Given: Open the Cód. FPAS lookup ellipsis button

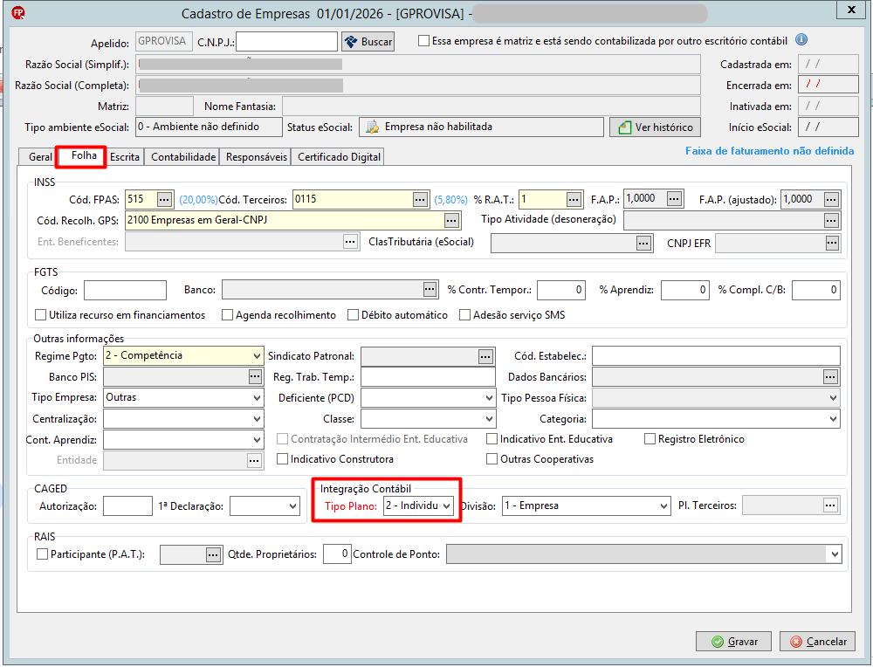Looking at the screenshot, I should coord(164,199).
